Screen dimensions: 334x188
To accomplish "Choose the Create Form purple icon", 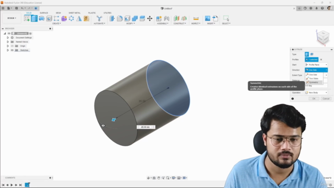I will click(64, 19).
